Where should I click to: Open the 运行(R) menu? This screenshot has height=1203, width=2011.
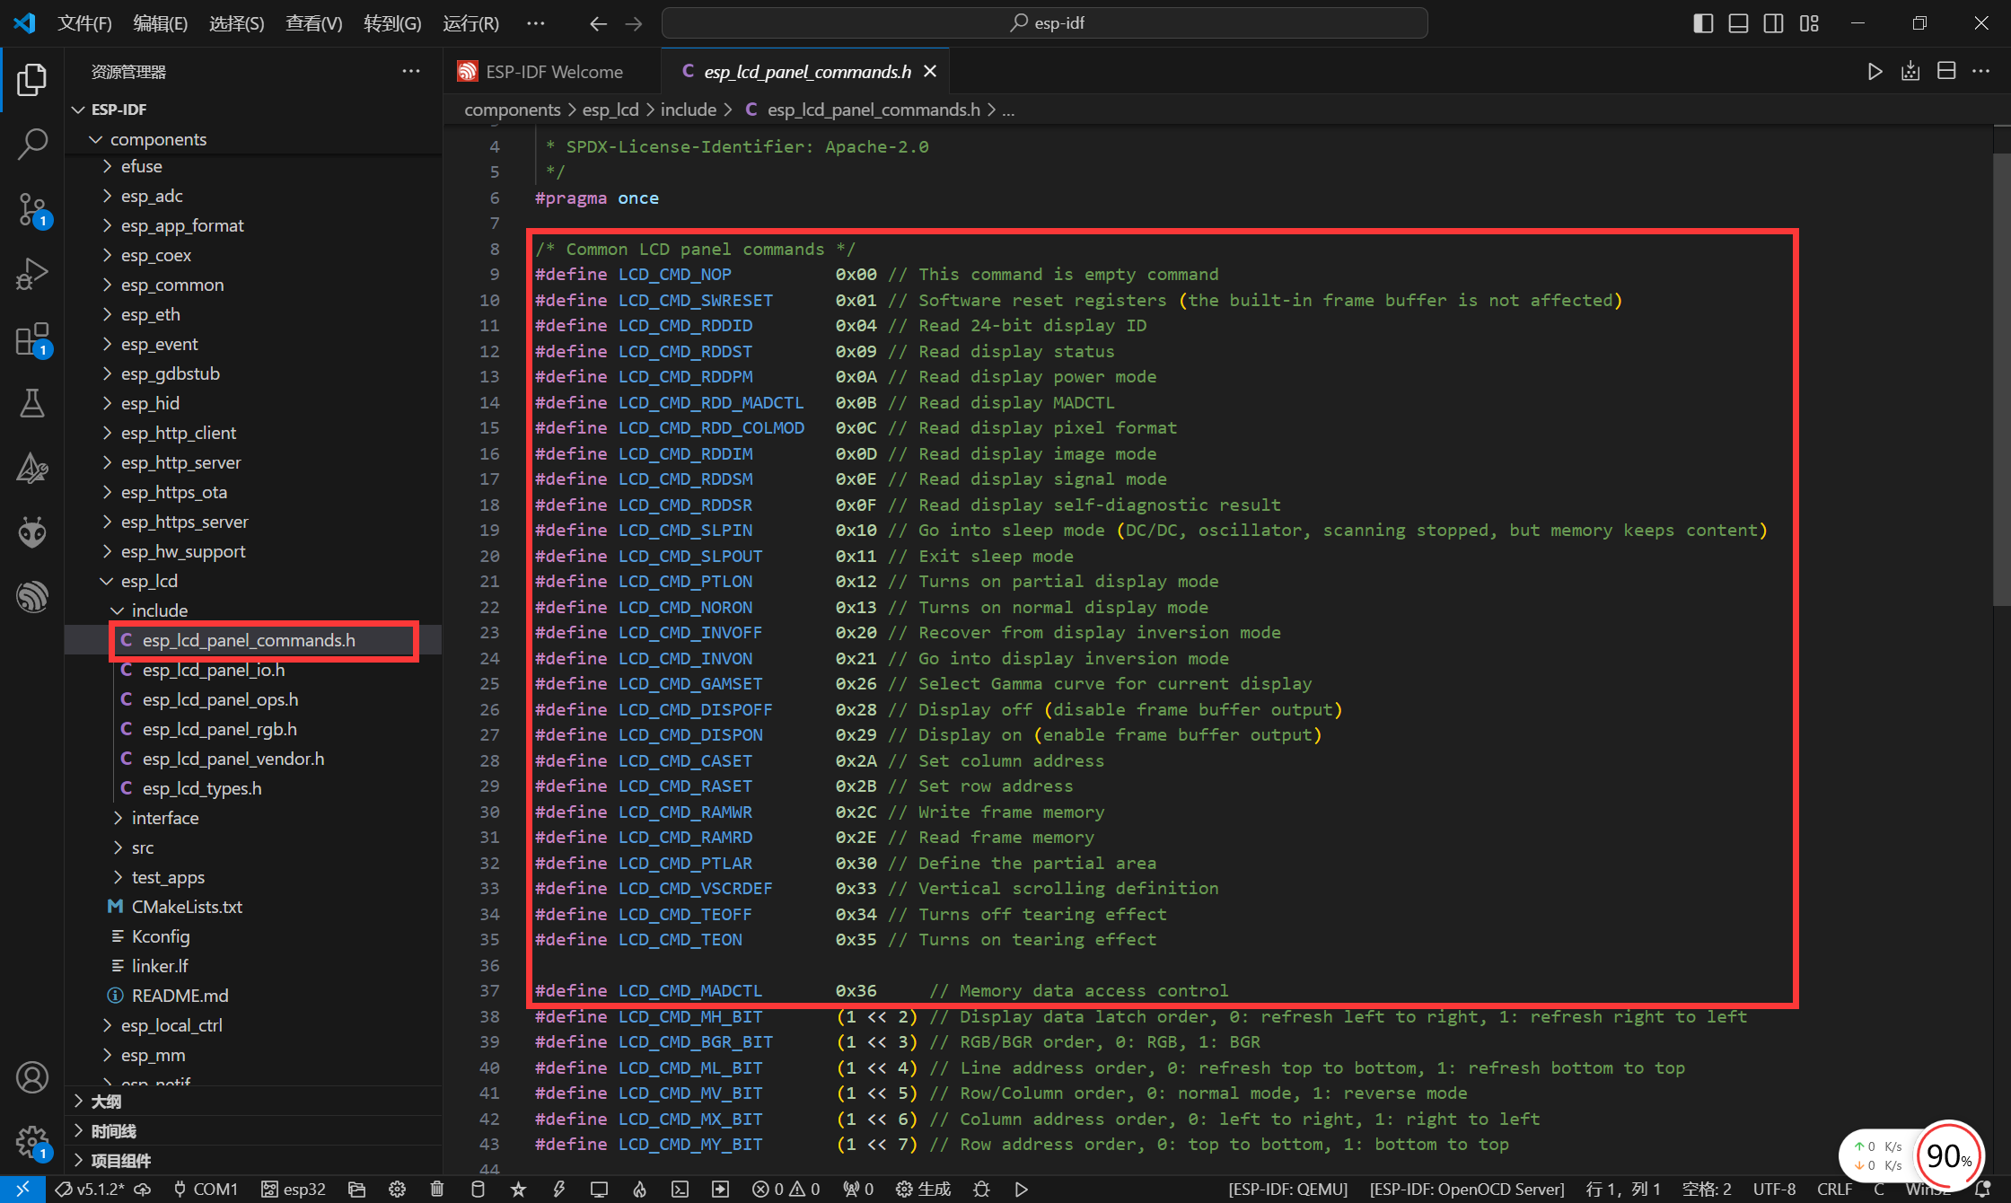pyautogui.click(x=471, y=23)
